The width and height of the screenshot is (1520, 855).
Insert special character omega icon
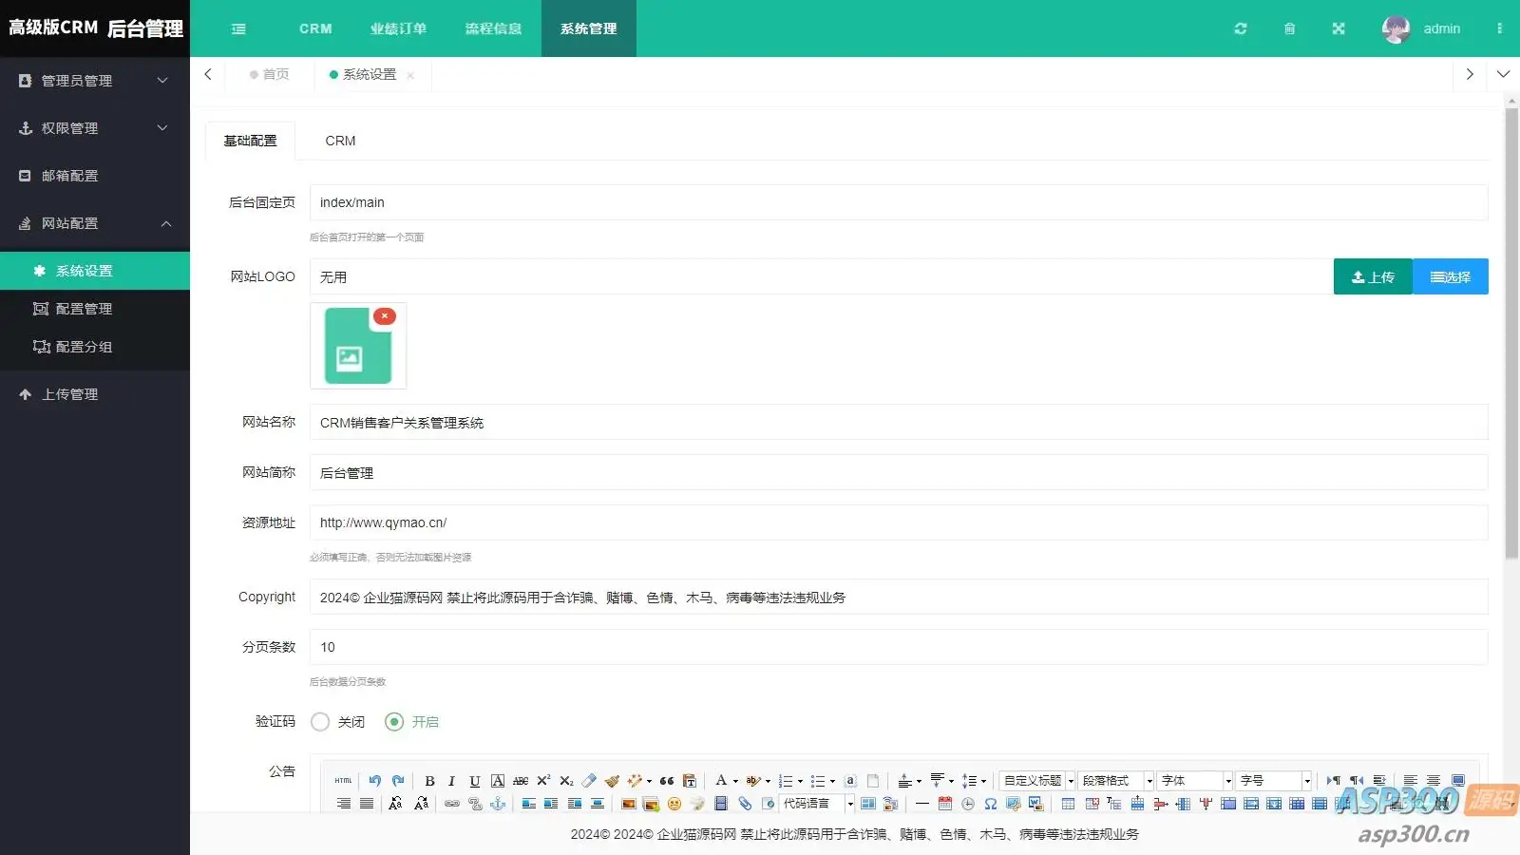click(x=991, y=804)
